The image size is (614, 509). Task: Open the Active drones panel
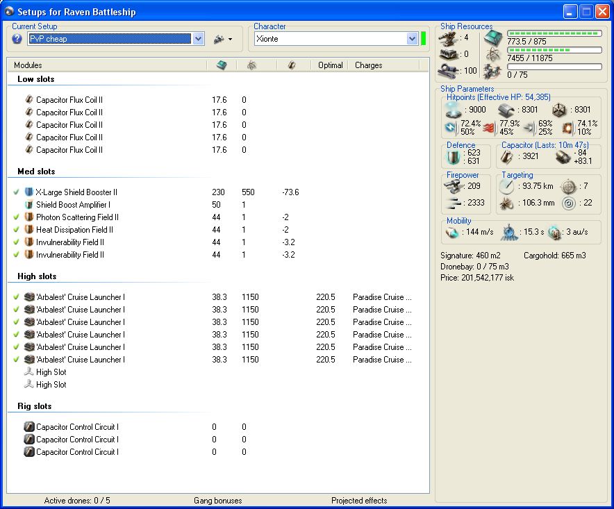click(77, 501)
